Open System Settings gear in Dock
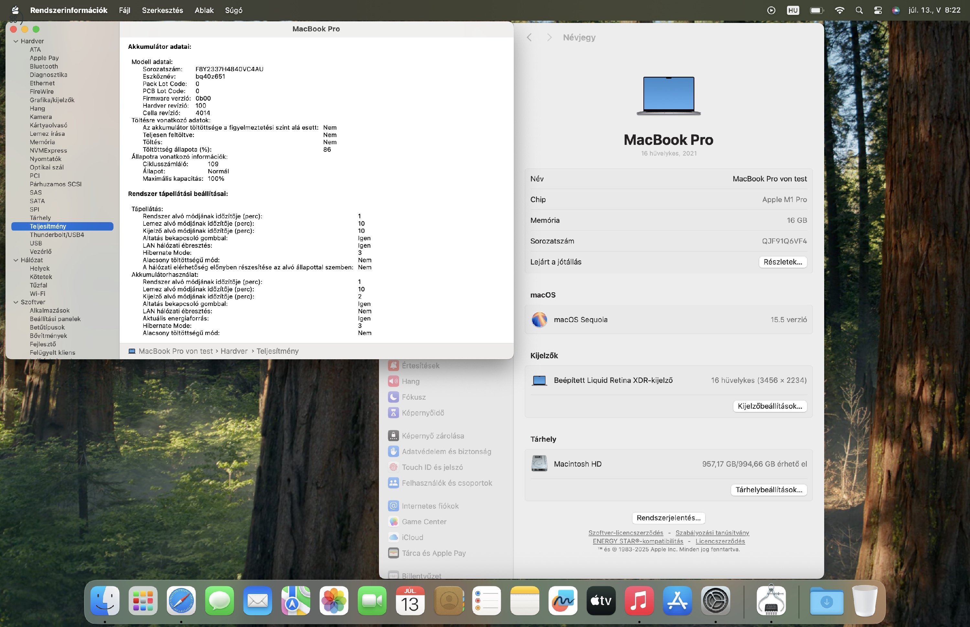Image resolution: width=970 pixels, height=627 pixels. click(x=716, y=600)
